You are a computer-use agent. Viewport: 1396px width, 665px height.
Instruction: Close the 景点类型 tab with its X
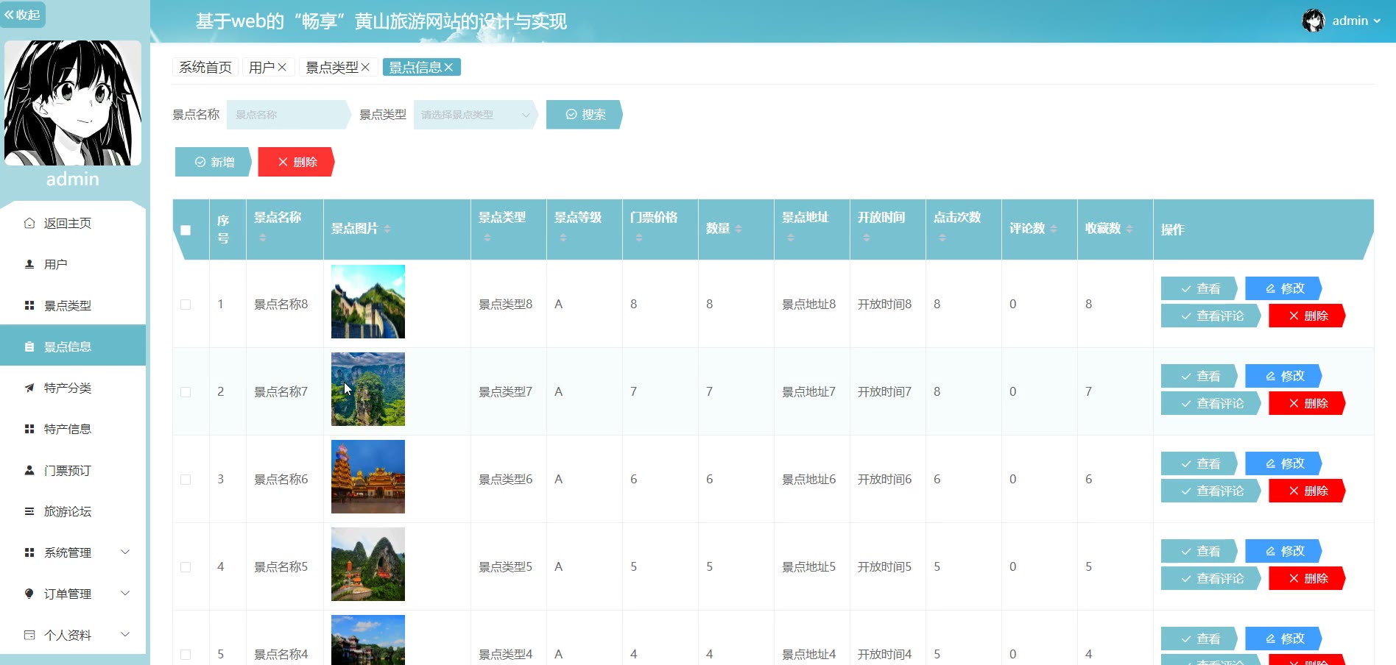[x=365, y=68]
